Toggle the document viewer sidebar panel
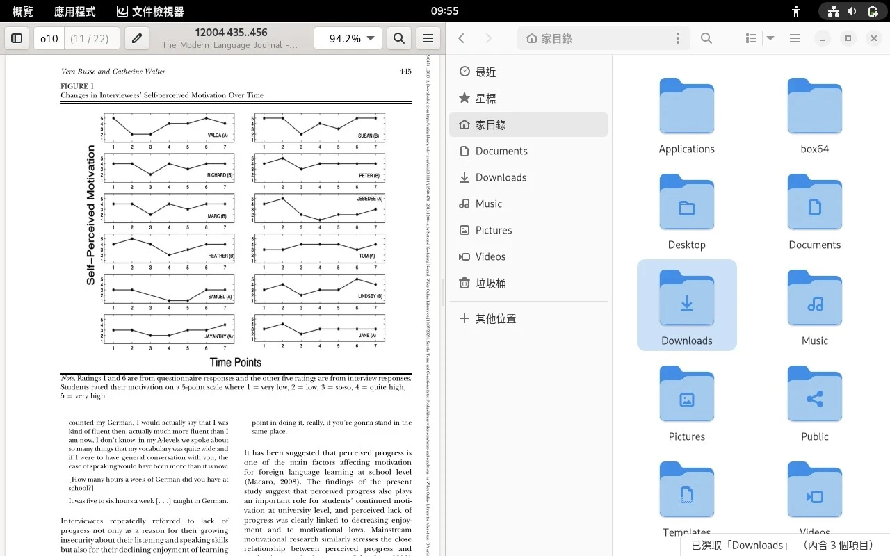 (17, 39)
